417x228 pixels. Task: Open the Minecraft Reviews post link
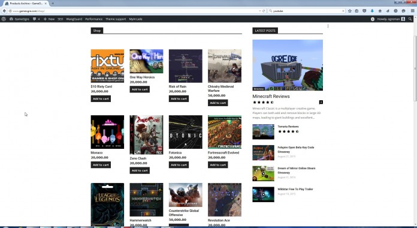[271, 97]
